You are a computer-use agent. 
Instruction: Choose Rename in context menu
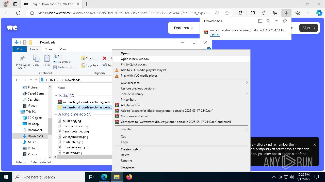[181, 161]
